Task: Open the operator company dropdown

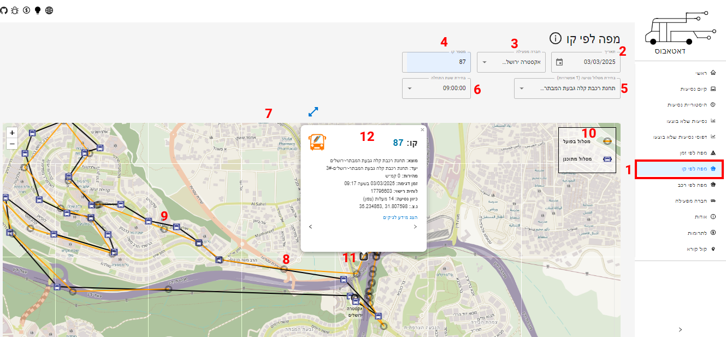Action: click(511, 62)
